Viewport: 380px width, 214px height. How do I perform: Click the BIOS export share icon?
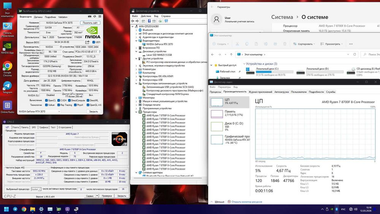pos(87,42)
